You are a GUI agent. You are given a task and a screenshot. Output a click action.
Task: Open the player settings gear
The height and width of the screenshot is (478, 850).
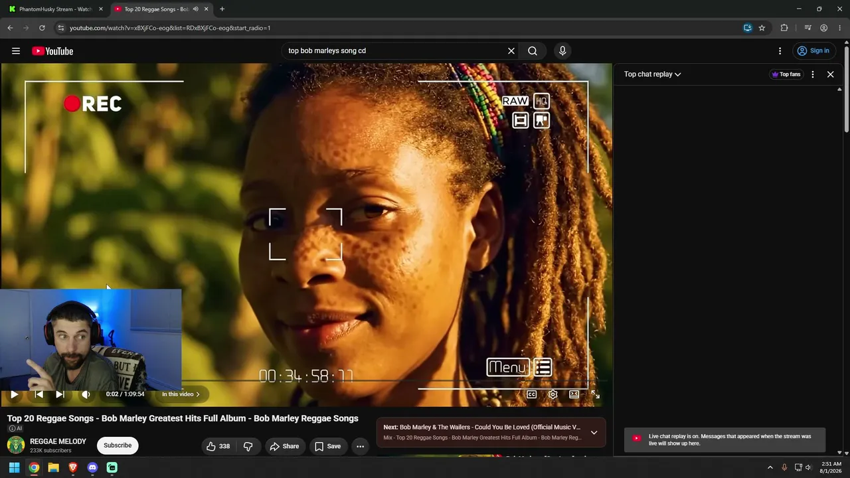[552, 394]
